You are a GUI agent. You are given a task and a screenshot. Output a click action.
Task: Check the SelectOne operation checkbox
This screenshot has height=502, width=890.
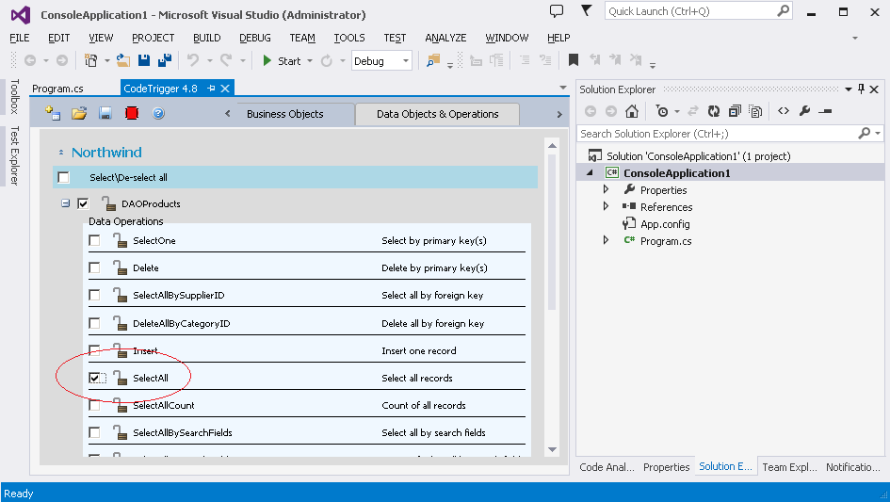[x=94, y=240]
